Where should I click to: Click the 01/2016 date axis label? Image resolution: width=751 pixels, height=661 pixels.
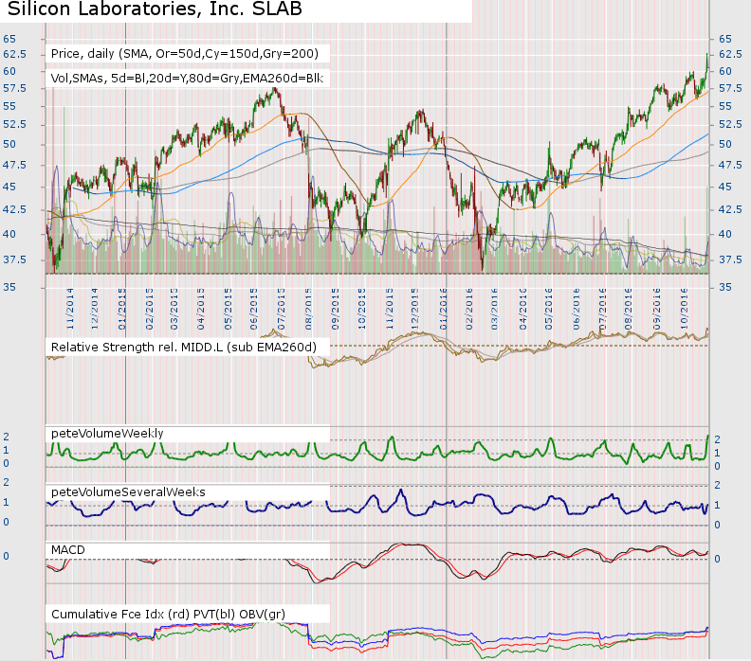click(x=443, y=309)
